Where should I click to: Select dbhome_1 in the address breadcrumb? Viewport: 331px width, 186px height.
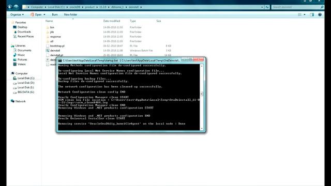pos(117,7)
